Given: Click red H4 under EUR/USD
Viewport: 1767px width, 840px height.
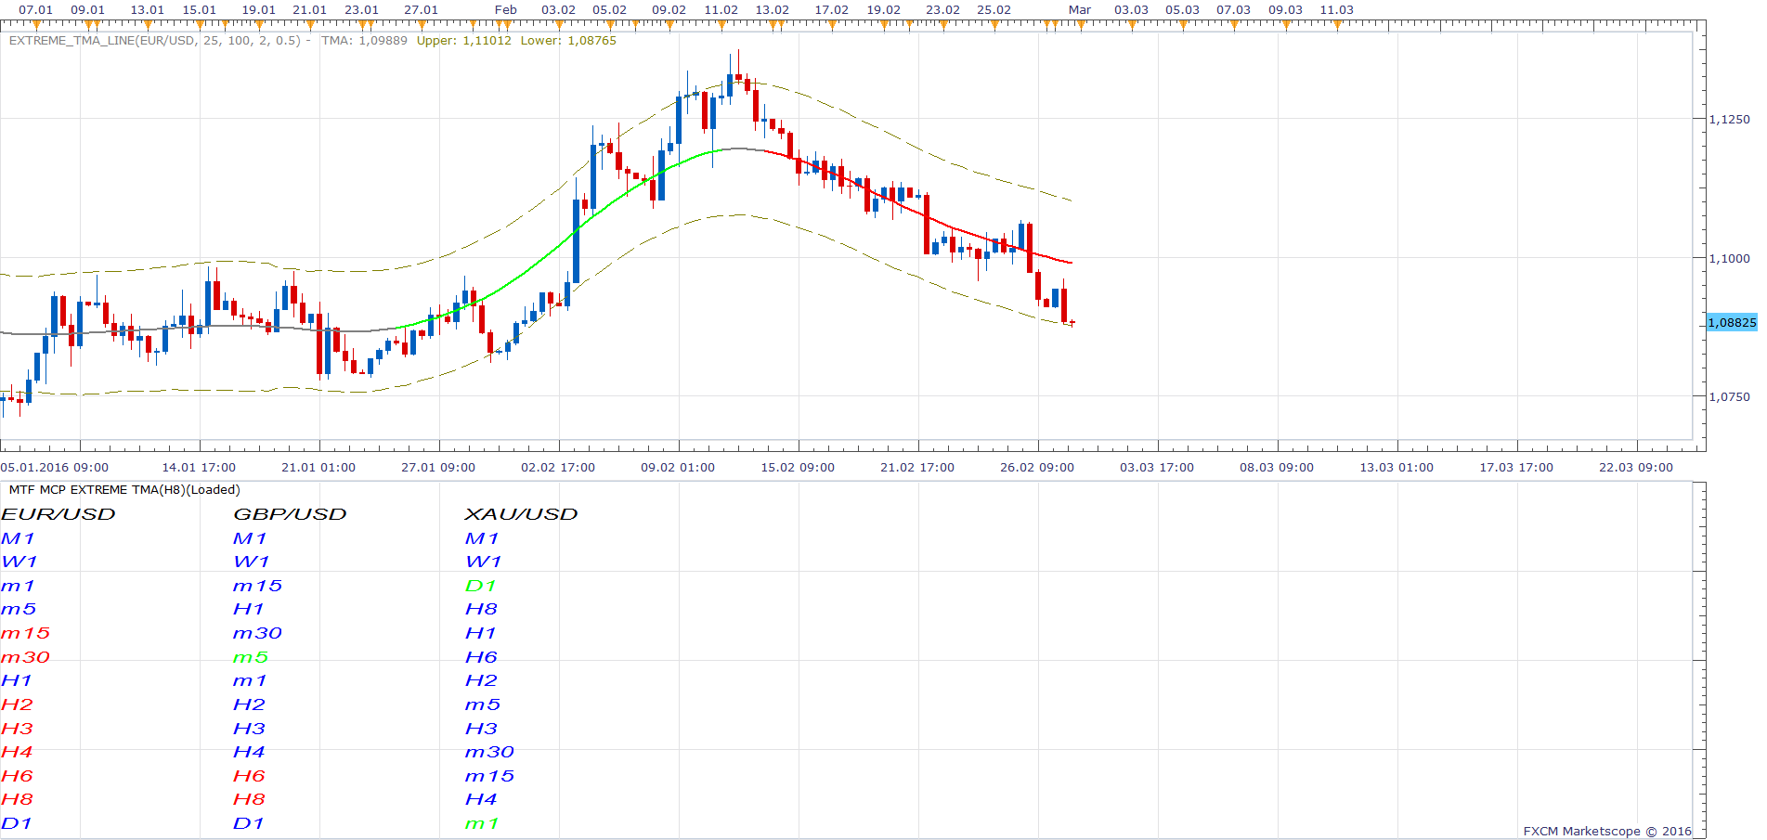Looking at the screenshot, I should 18,752.
